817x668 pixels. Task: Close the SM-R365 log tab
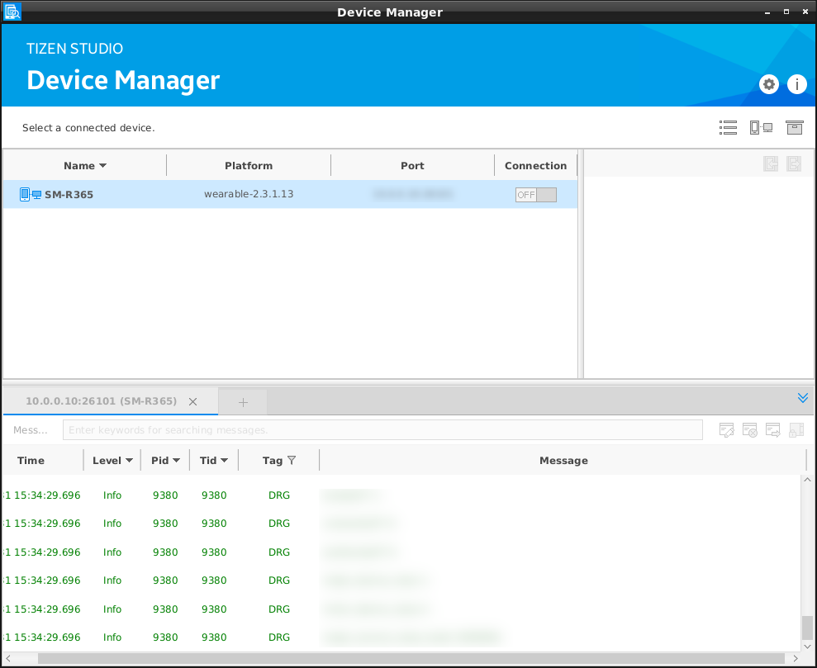(192, 402)
